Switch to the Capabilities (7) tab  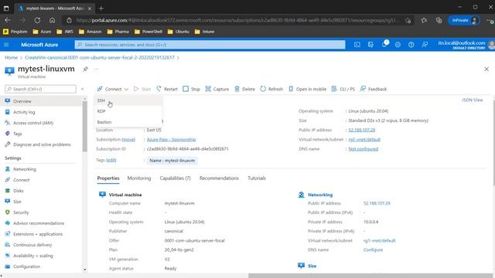(x=175, y=178)
